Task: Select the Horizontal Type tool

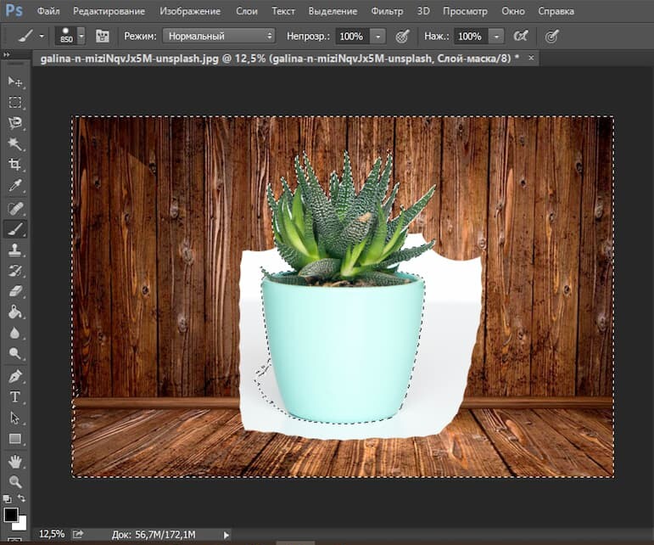Action: click(14, 396)
